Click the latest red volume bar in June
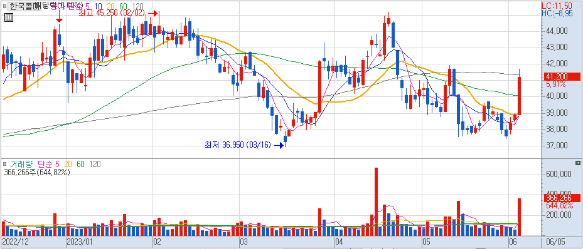 tap(519, 216)
